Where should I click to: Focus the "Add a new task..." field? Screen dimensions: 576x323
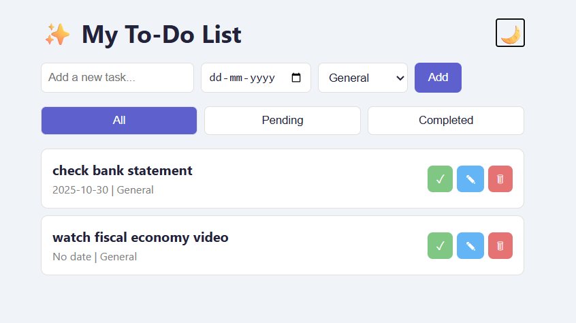[117, 78]
